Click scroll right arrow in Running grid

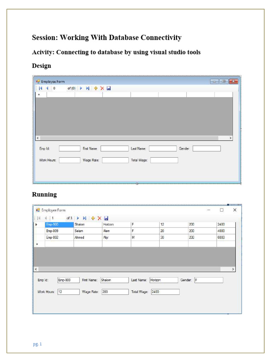233,269
